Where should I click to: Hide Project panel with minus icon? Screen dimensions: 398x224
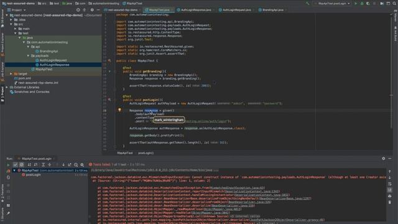[x=98, y=10]
